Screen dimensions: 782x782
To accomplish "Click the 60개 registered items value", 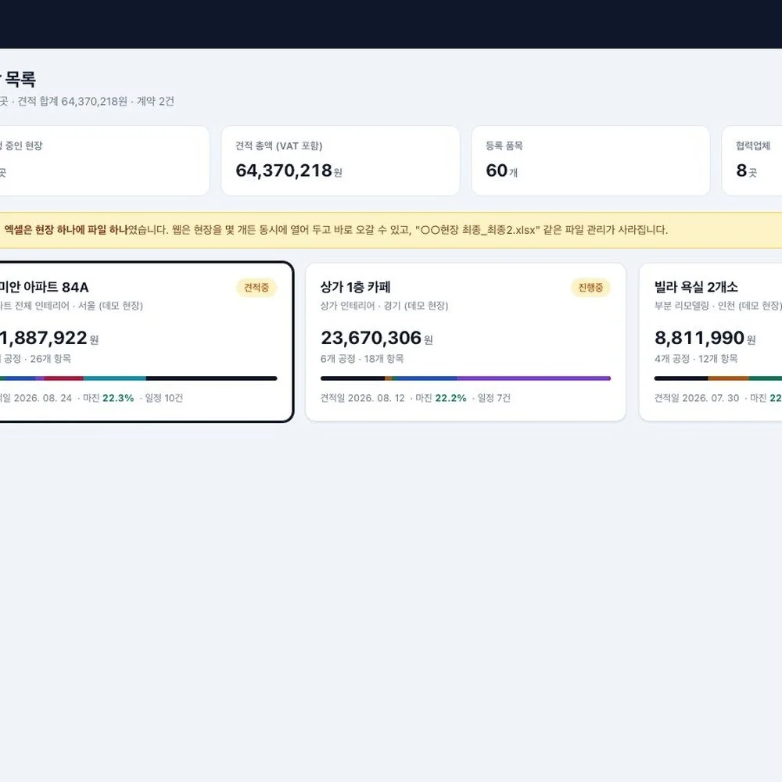I will click(502, 171).
